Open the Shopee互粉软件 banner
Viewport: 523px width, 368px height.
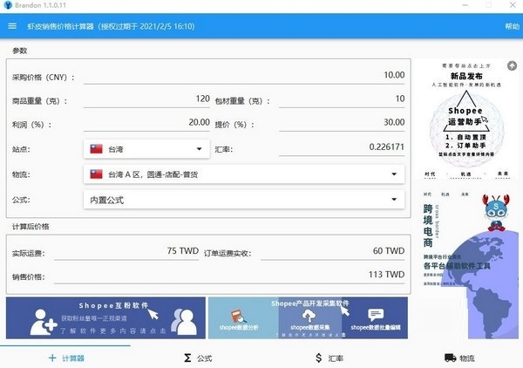pyautogui.click(x=105, y=318)
